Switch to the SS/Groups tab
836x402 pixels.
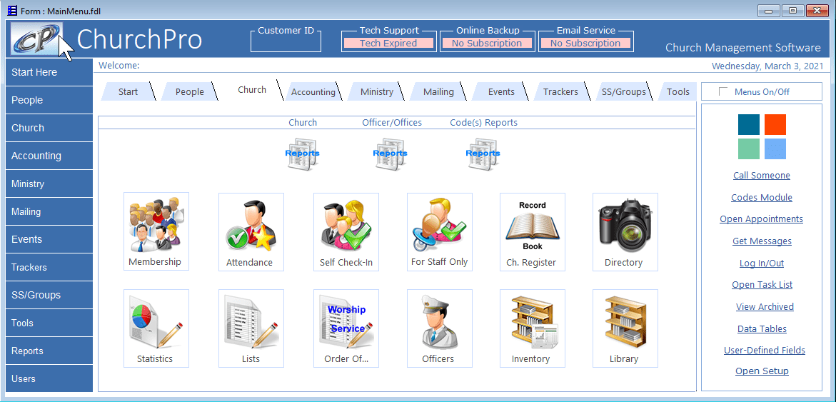623,91
